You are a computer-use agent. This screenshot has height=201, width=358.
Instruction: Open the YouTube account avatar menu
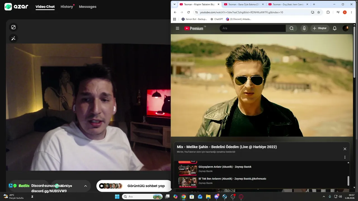click(345, 28)
